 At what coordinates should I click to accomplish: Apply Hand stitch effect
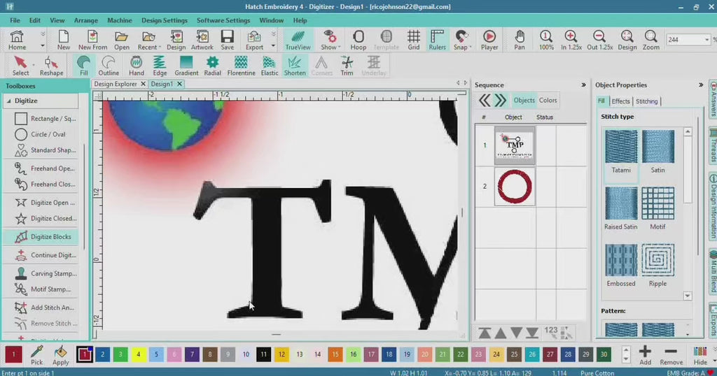tap(137, 66)
